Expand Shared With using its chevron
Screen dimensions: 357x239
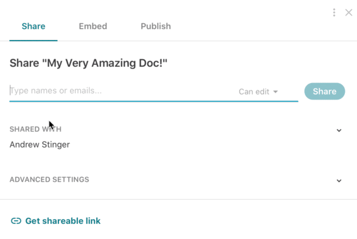(339, 130)
